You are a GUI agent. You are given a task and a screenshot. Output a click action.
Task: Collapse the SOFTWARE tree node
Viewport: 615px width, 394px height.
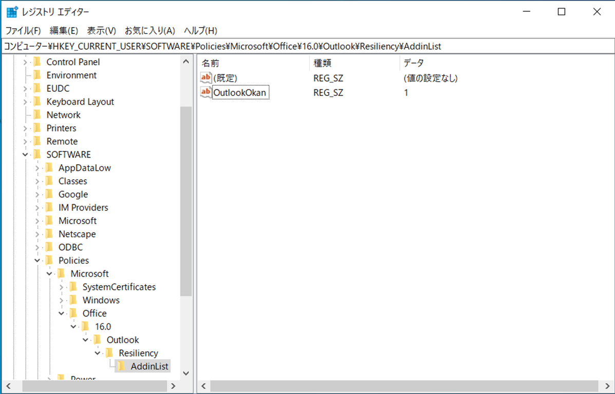[x=25, y=155]
